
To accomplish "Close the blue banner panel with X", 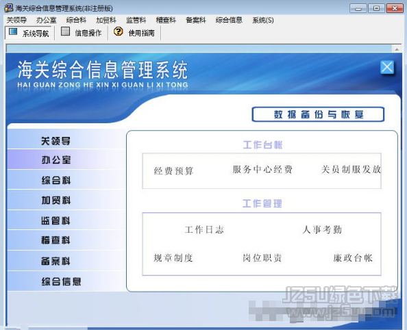I will click(x=387, y=68).
